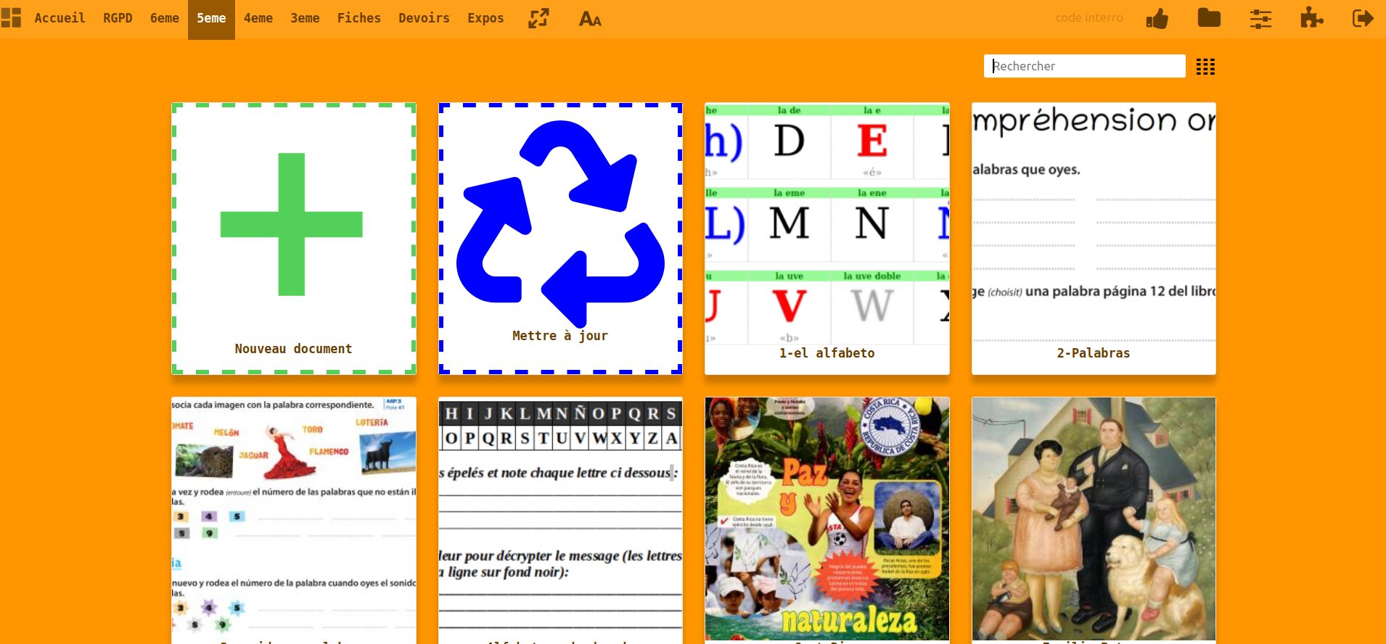The width and height of the screenshot is (1386, 644).
Task: Open the alphabet decryption worksheet thumbnail
Action: 560,520
